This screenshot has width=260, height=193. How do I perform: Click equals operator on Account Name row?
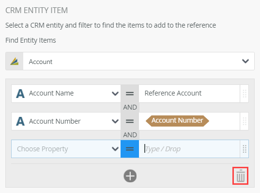pyautogui.click(x=130, y=94)
